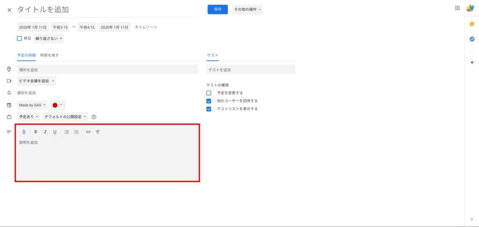This screenshot has height=227, width=479.
Task: Click the description lines icon
Action: 9,132
